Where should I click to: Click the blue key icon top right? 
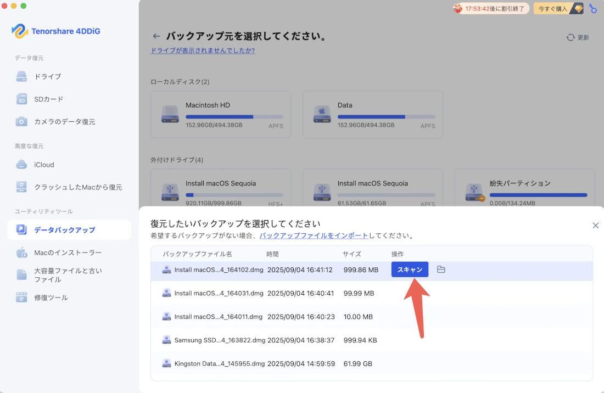click(593, 8)
